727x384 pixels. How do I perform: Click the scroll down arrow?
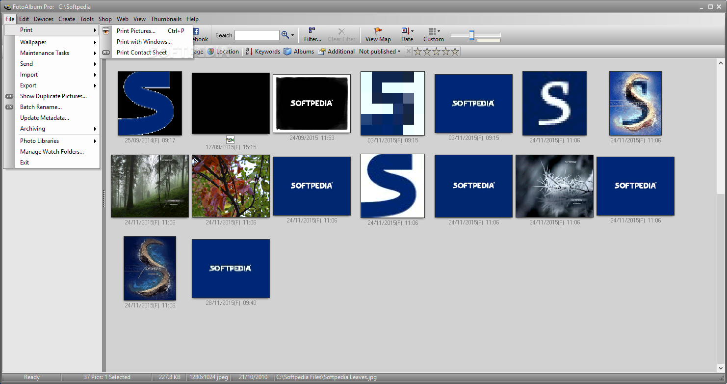(x=721, y=368)
